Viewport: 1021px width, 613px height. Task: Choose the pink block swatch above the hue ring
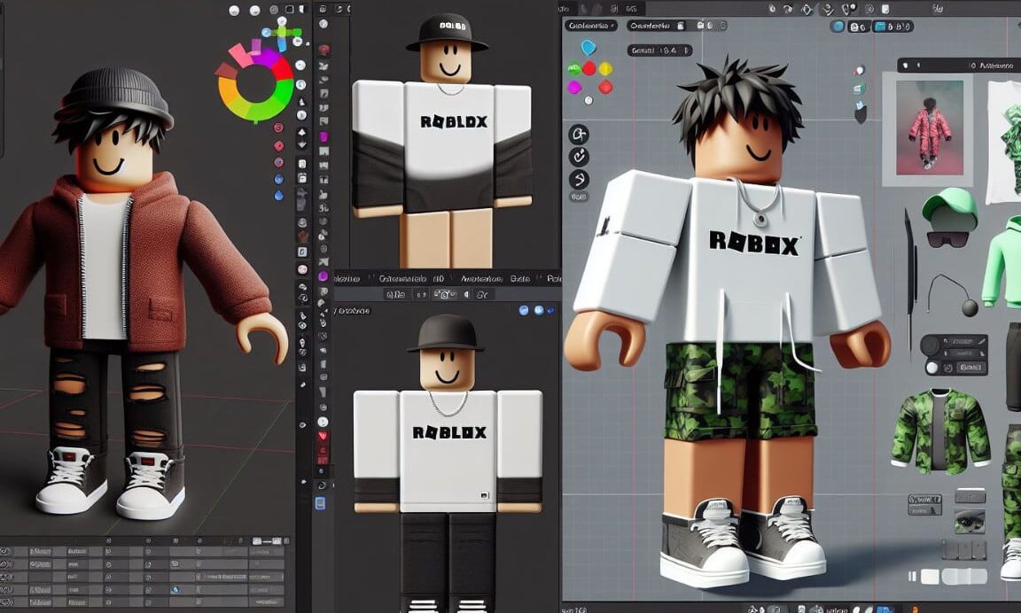240,55
